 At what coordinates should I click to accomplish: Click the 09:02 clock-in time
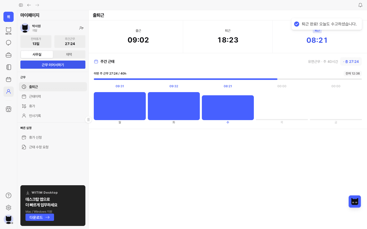tap(138, 40)
